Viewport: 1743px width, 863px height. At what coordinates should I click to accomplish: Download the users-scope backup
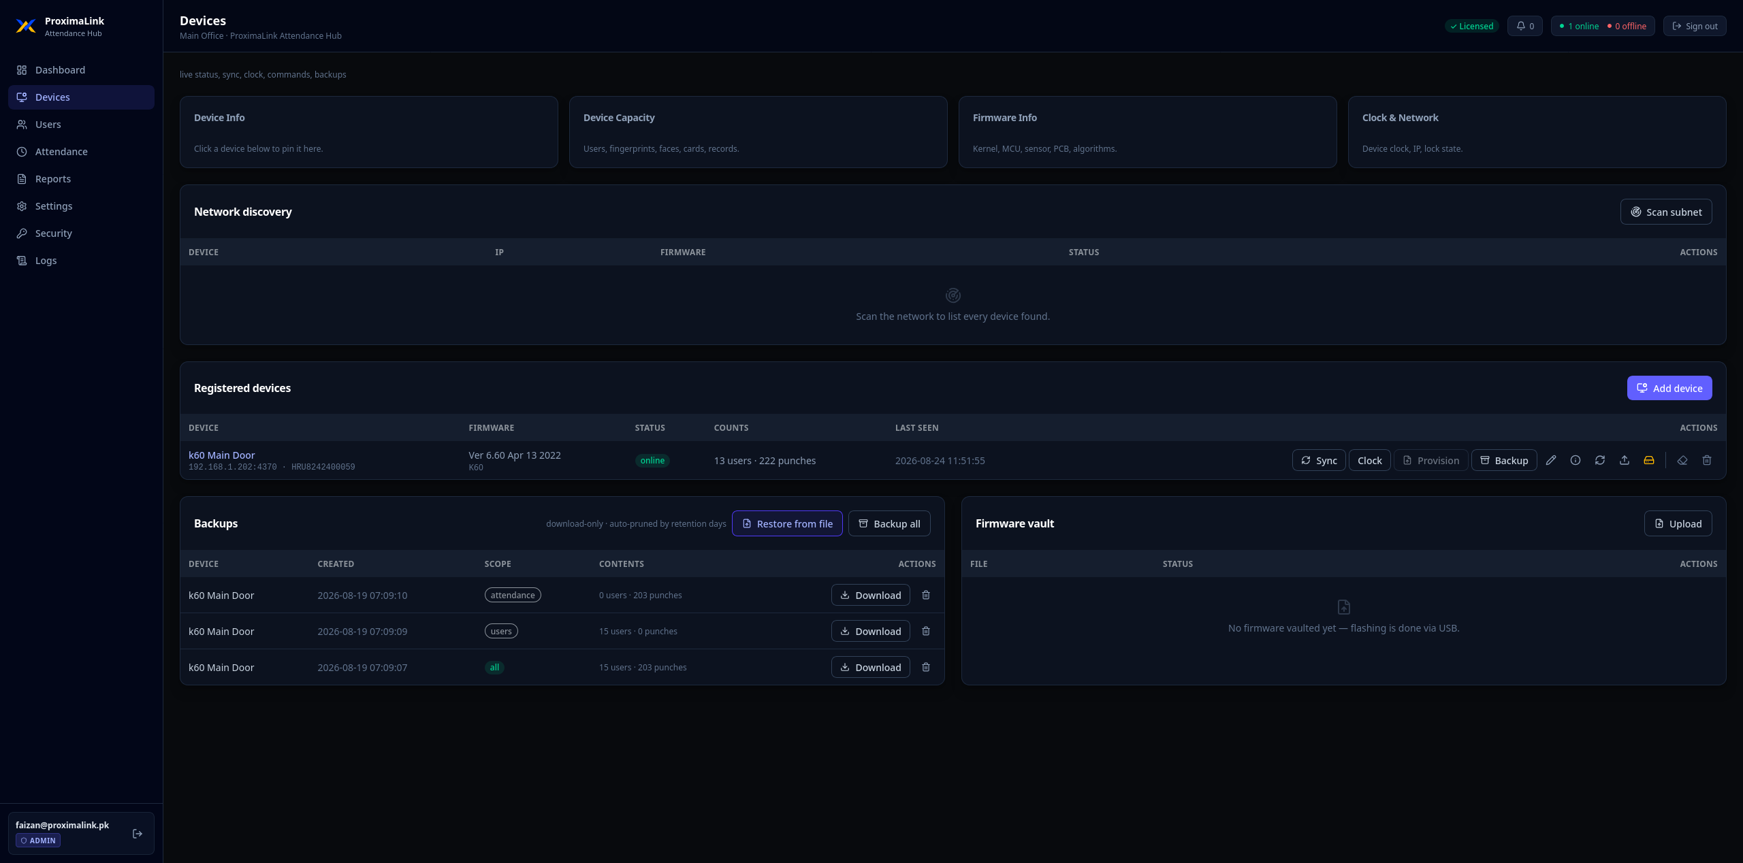pos(870,631)
